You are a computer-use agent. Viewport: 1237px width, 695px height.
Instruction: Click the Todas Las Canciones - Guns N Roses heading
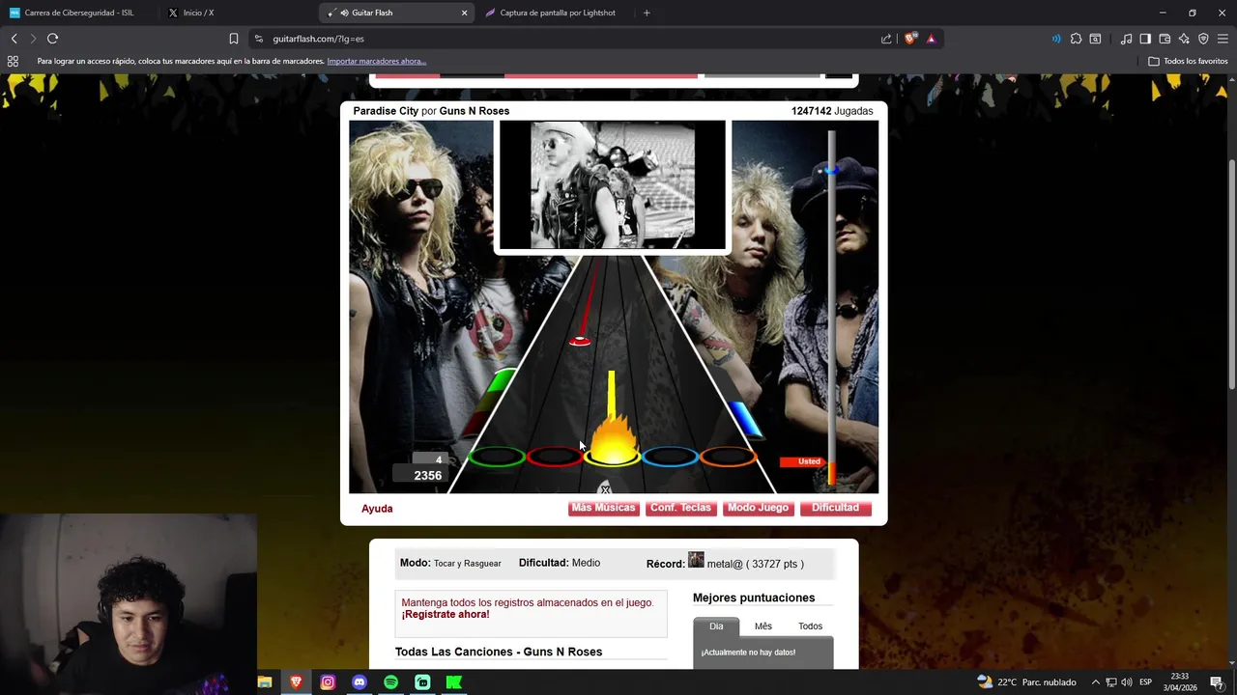point(499,652)
